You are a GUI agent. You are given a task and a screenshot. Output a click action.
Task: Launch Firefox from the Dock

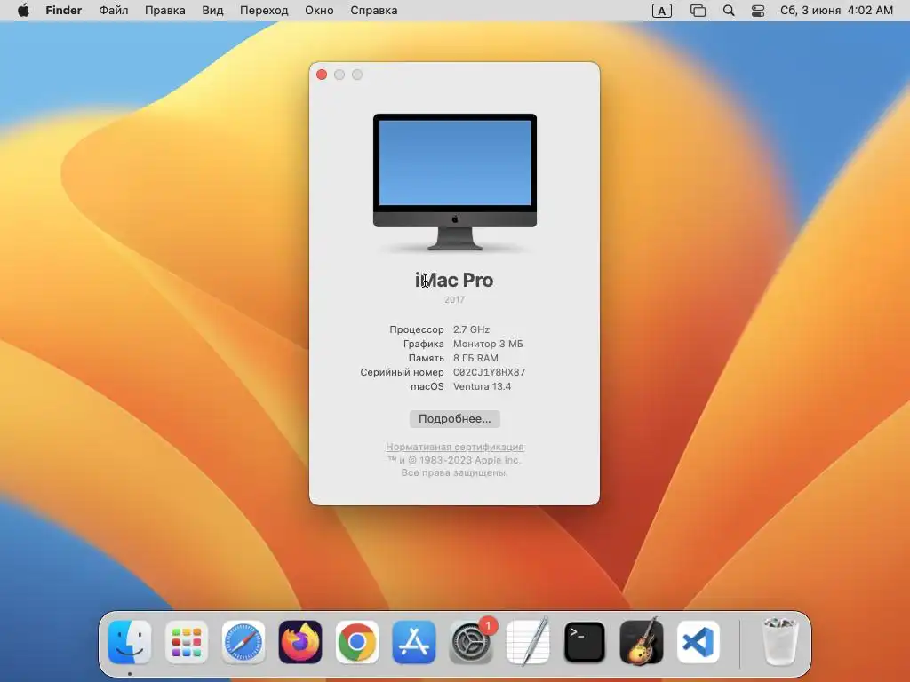pyautogui.click(x=300, y=642)
